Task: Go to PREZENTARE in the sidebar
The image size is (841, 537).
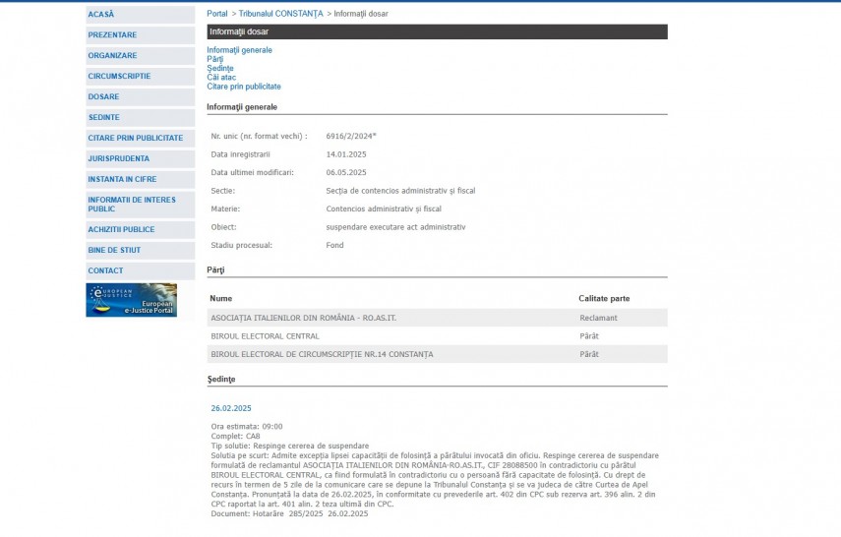Action: tap(140, 34)
